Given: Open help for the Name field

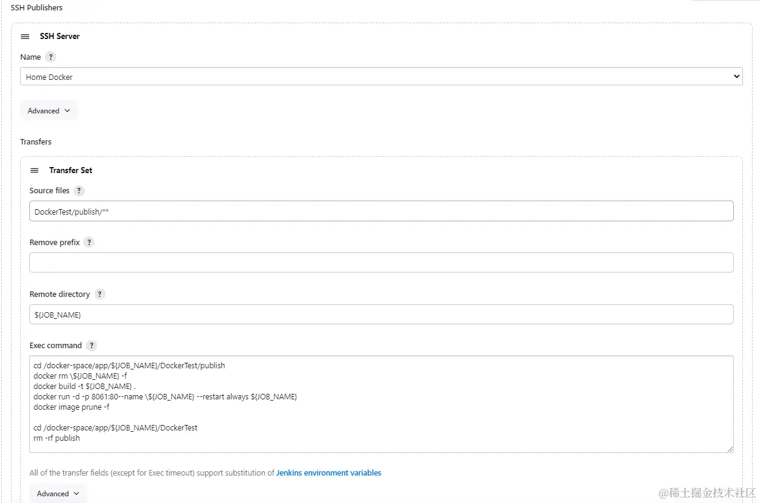Looking at the screenshot, I should [x=51, y=57].
